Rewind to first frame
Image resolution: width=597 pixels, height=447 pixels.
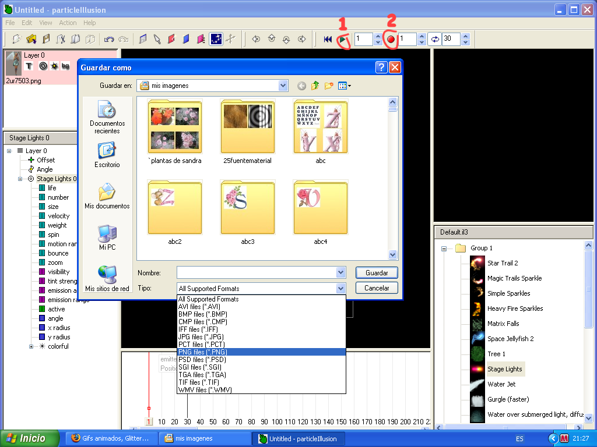[328, 39]
